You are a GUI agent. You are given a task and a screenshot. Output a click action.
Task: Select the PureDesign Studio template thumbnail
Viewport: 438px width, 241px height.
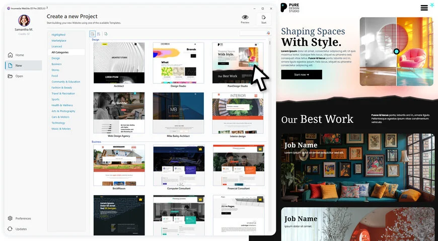(x=238, y=63)
